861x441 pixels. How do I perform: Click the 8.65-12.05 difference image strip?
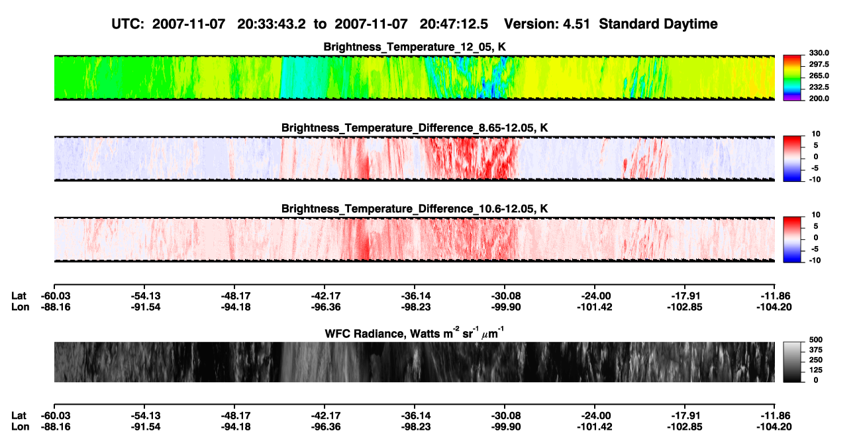pos(414,158)
